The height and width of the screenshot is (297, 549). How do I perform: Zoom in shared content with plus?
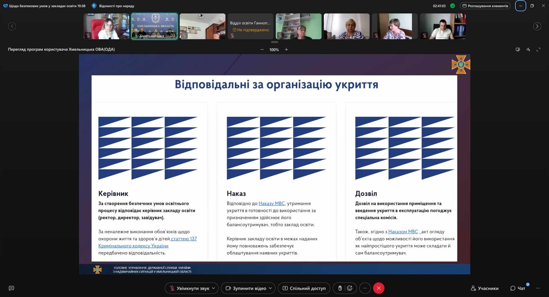[286, 49]
